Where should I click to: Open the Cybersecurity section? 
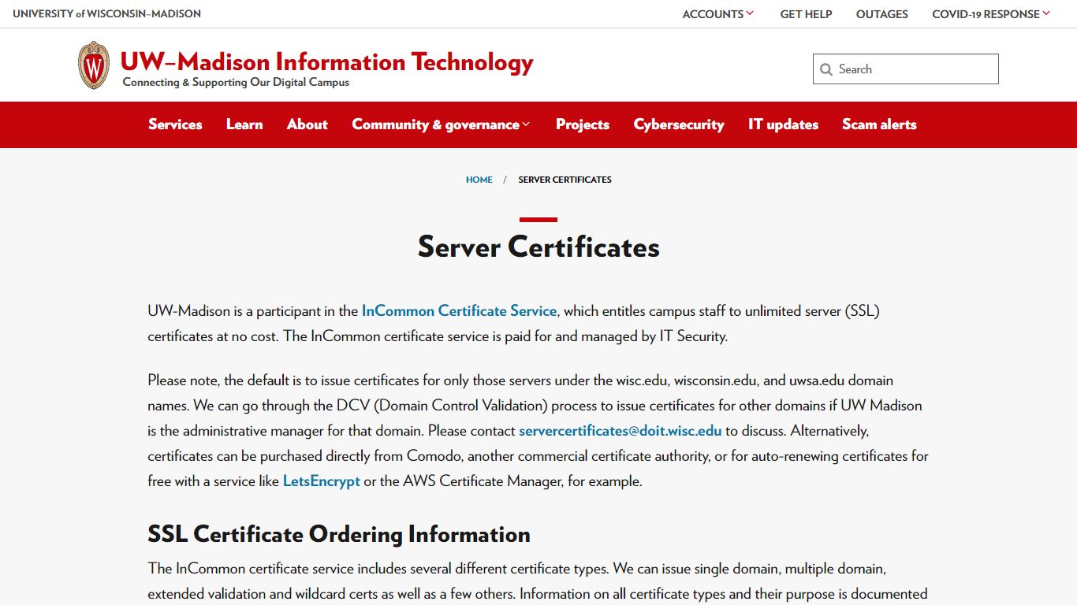click(x=679, y=124)
